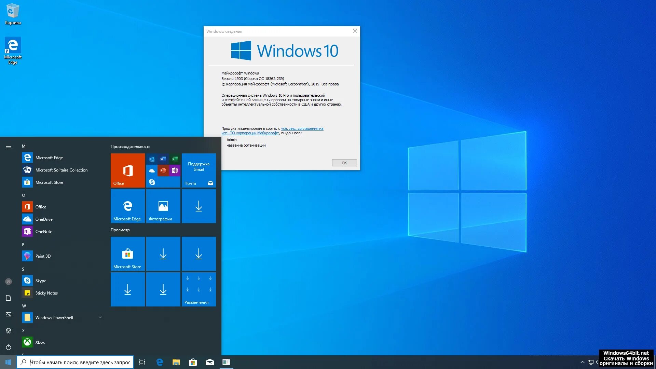Launch OneNote application
Screen dimensions: 656x369
click(43, 231)
